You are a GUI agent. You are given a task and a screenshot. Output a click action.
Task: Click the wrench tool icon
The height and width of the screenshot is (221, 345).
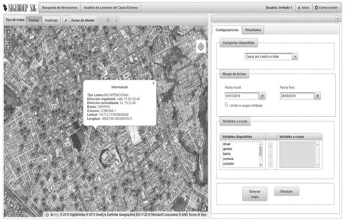coord(65,19)
